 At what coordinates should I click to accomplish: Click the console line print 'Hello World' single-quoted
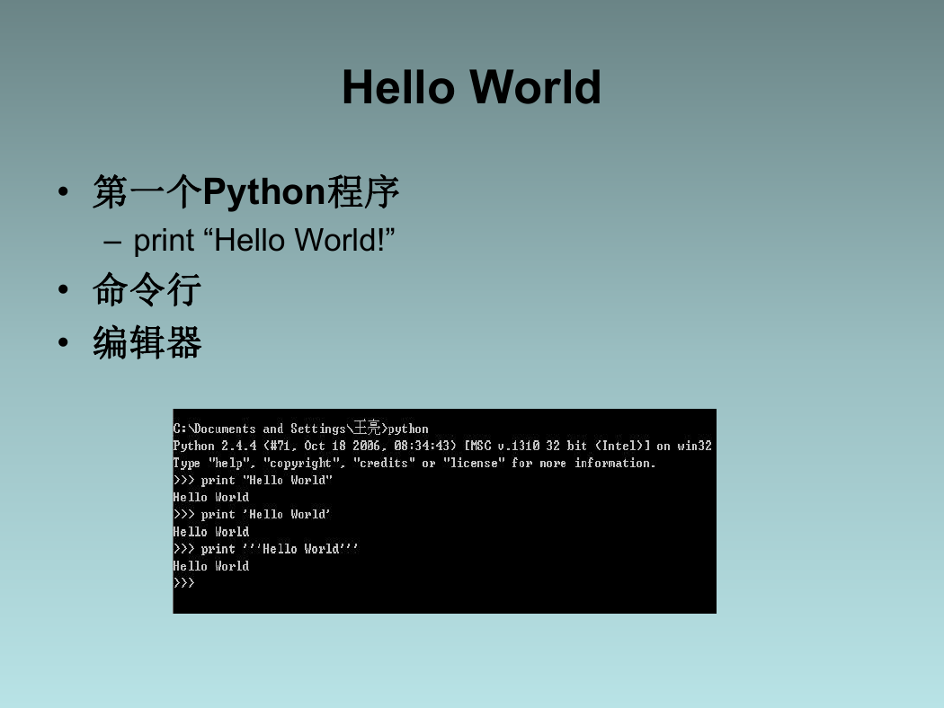tap(252, 514)
